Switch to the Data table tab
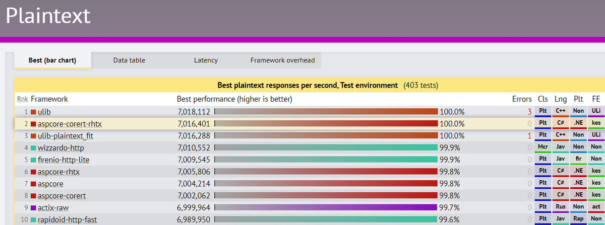 129,60
